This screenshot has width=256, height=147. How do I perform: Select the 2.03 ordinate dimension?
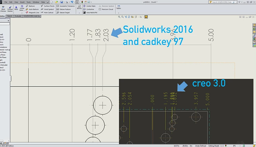106,35
